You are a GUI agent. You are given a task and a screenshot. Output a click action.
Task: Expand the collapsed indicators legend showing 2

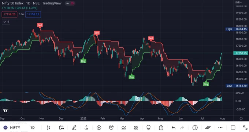6,22
